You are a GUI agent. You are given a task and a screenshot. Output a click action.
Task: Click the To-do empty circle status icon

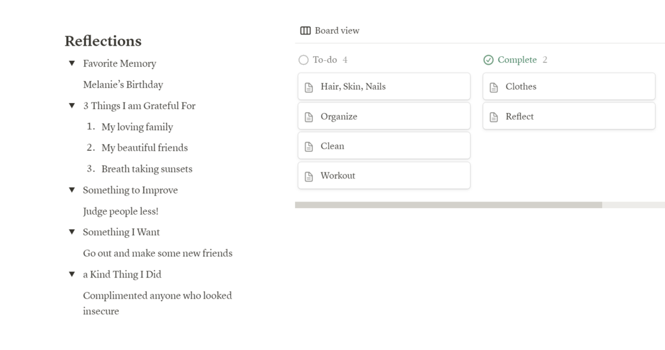coord(304,60)
